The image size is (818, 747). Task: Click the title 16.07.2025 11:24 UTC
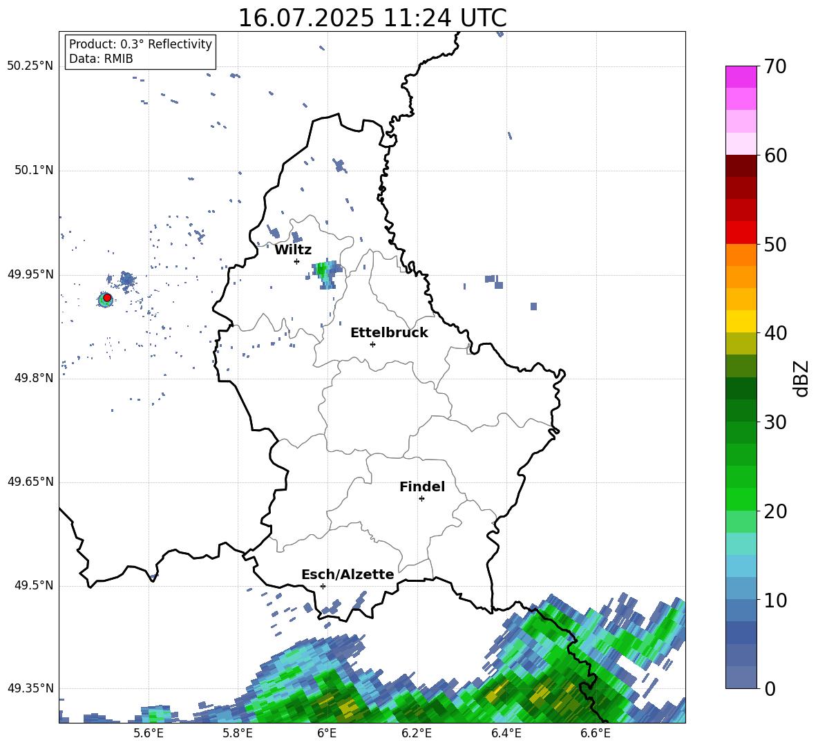[x=372, y=18]
